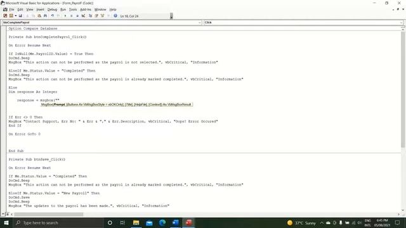Open the Insert menu
The width and height of the screenshot is (406, 228).
click(40, 9)
